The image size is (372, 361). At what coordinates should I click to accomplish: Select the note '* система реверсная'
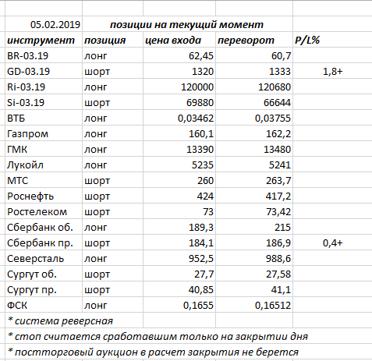pyautogui.click(x=61, y=321)
